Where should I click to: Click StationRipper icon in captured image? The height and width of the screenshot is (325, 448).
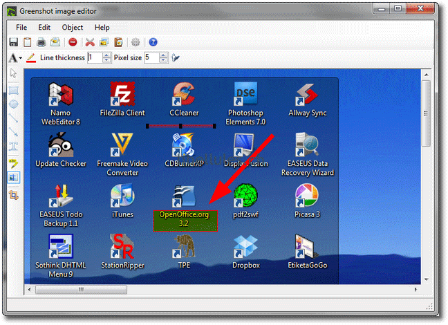[x=122, y=246]
